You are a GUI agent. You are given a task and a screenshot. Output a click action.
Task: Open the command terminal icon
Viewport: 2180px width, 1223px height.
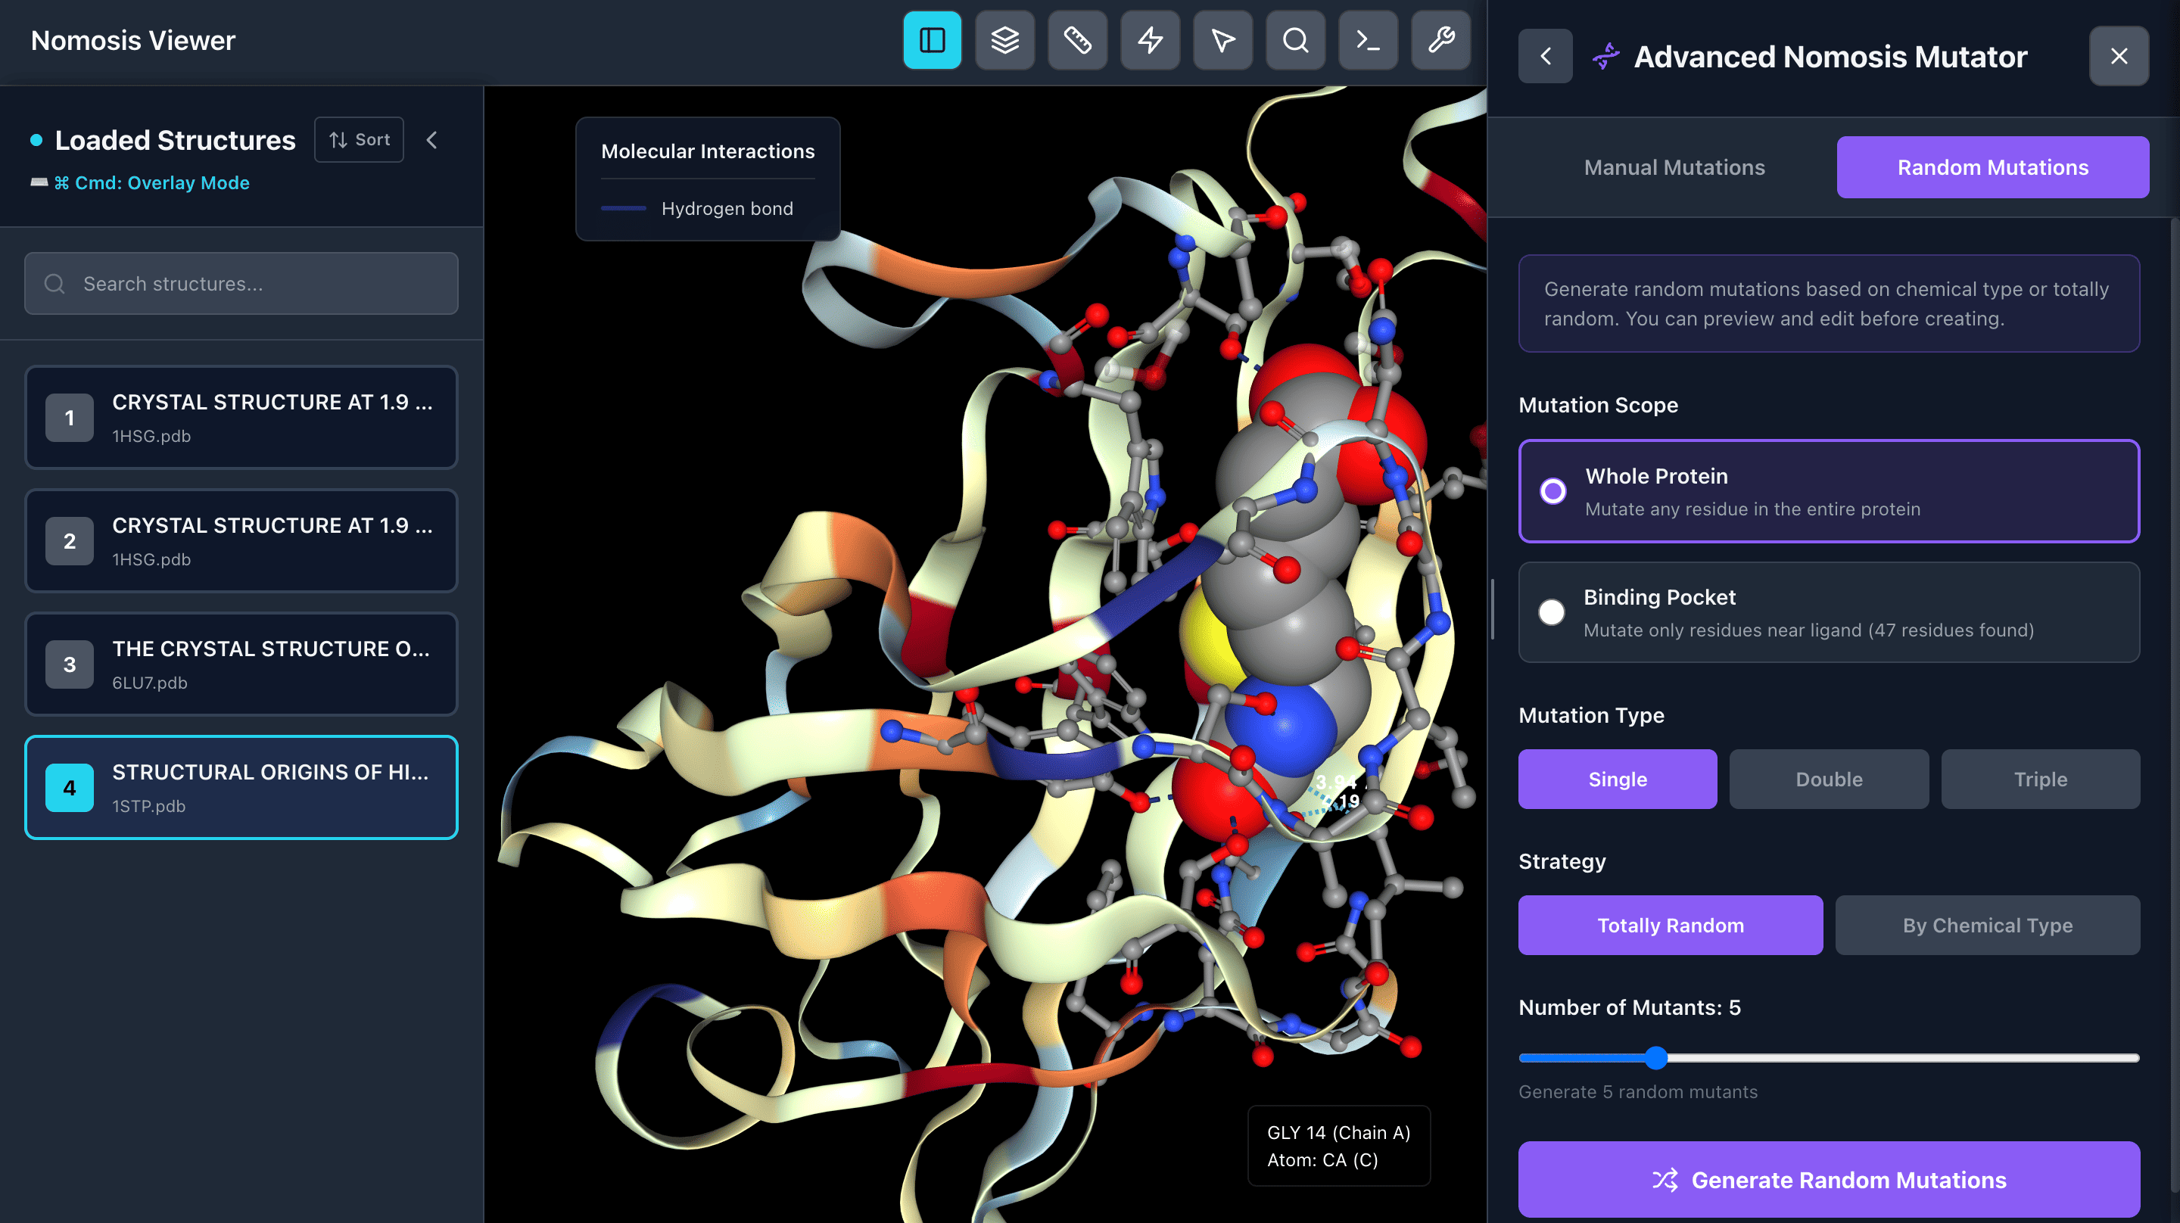(x=1368, y=40)
